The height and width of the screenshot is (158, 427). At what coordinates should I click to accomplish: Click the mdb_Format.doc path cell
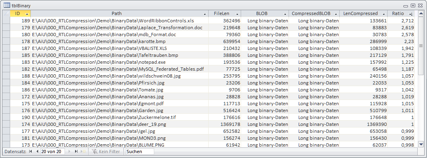tap(120, 35)
